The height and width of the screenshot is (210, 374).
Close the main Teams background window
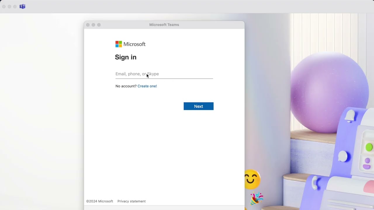click(4, 6)
